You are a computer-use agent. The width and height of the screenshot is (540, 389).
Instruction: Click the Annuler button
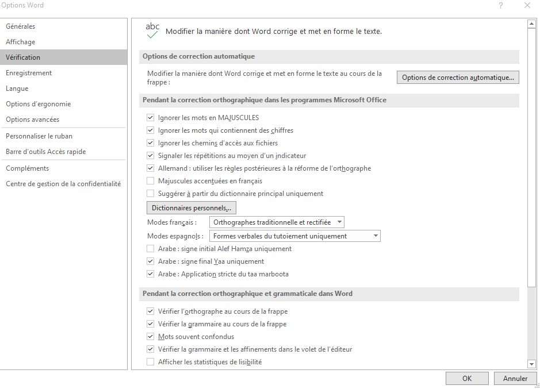(x=515, y=378)
